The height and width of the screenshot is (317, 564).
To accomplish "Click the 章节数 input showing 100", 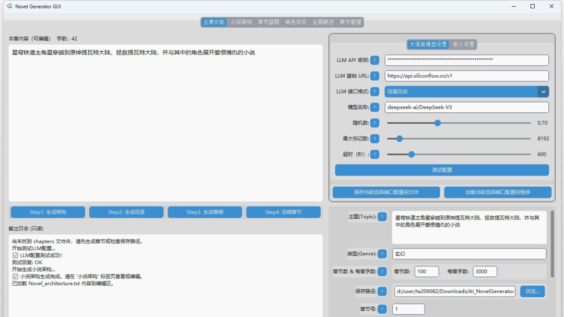I will coord(426,272).
